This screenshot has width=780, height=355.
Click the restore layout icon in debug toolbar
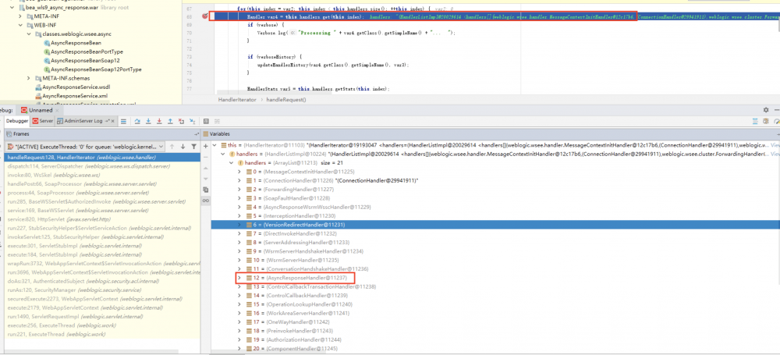click(755, 121)
